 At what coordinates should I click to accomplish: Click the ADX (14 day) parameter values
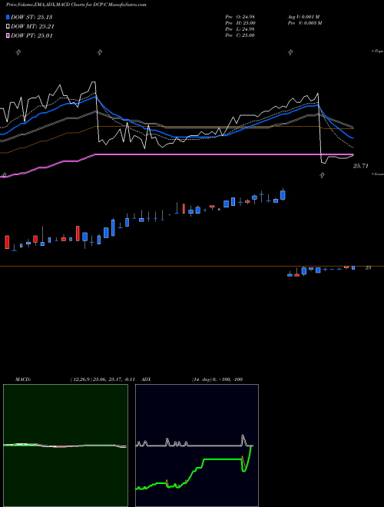pyautogui.click(x=217, y=379)
